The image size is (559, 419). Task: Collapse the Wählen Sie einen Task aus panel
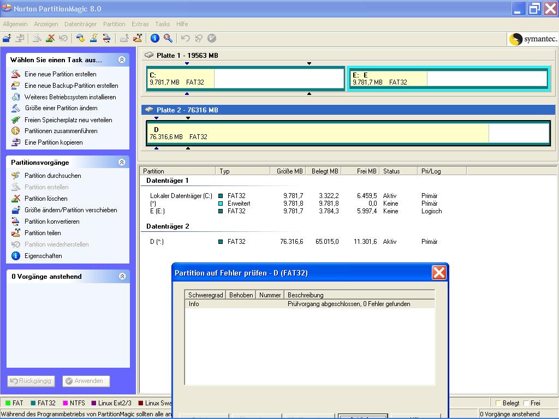(x=122, y=60)
